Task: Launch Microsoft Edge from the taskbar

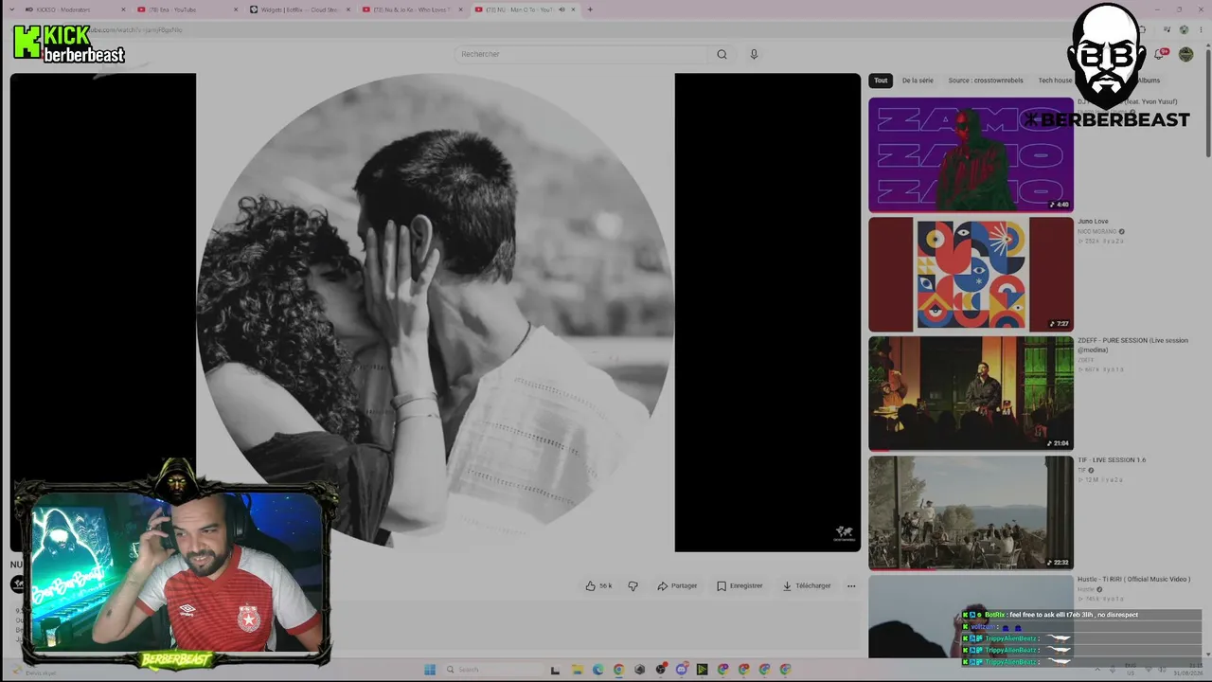Action: click(x=597, y=670)
